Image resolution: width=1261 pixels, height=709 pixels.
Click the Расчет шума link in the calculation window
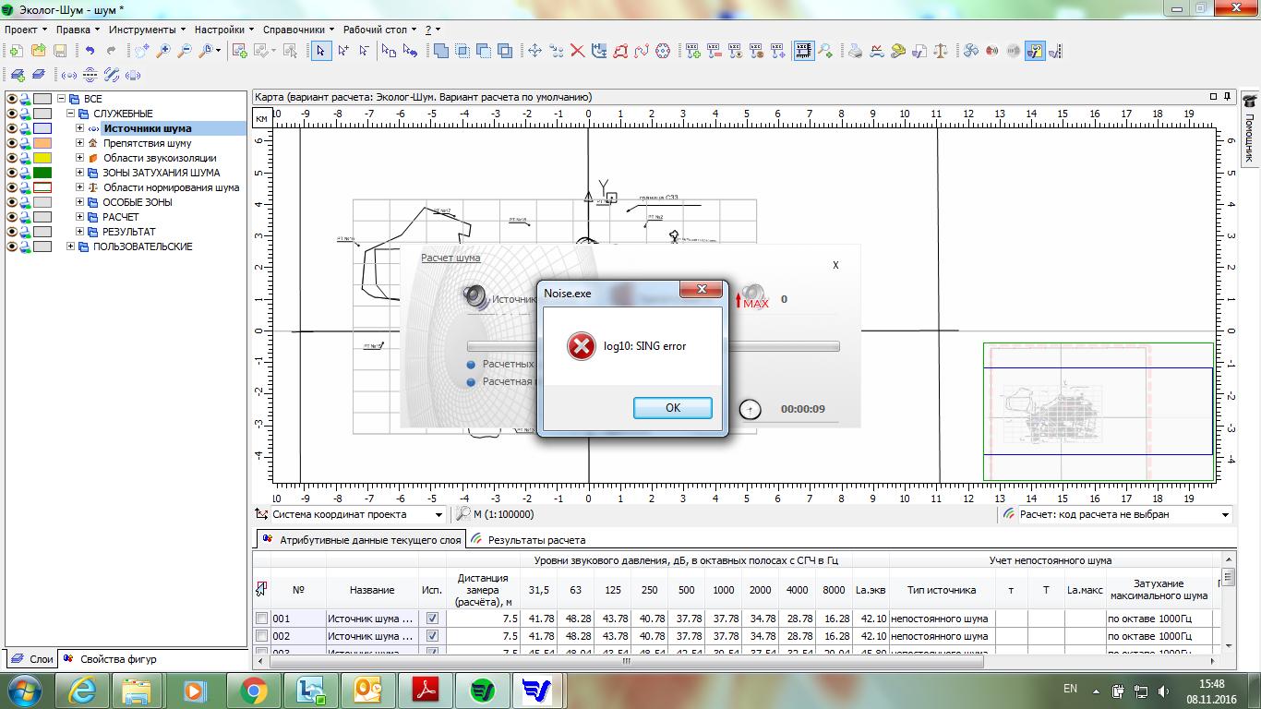(x=450, y=258)
